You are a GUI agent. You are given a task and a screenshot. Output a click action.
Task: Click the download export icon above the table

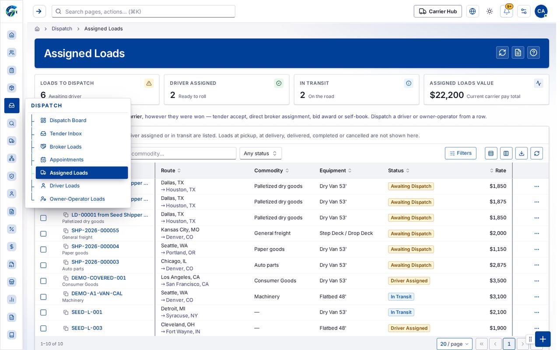pos(521,153)
